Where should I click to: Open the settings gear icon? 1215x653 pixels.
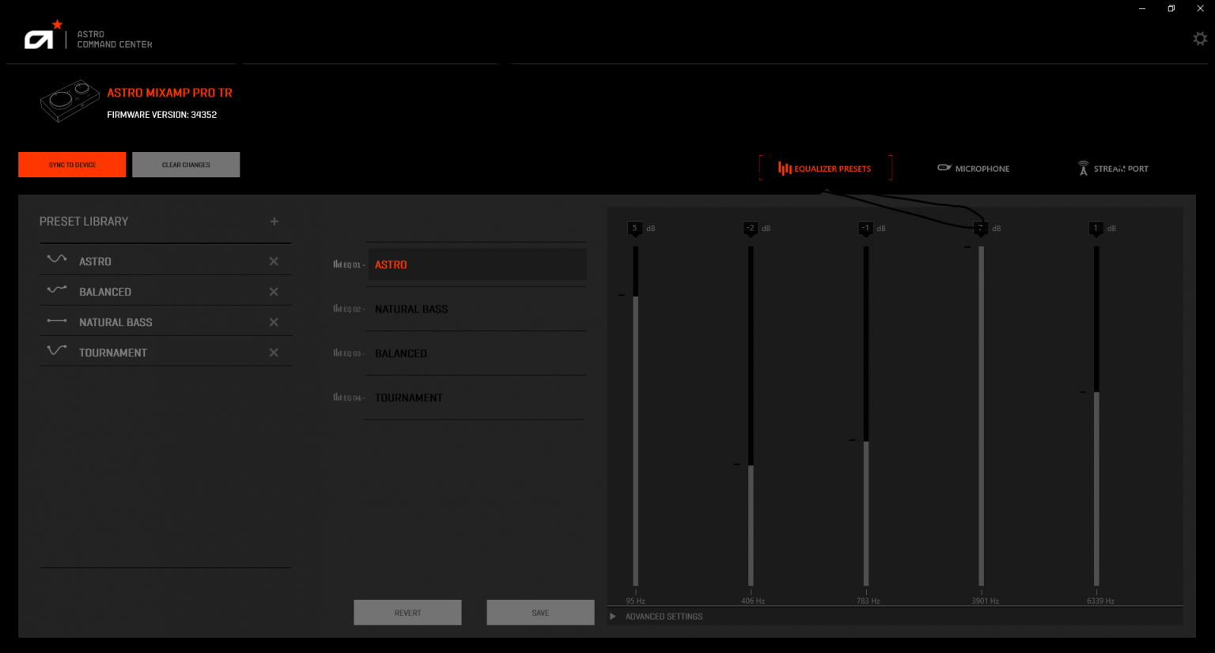pos(1200,38)
